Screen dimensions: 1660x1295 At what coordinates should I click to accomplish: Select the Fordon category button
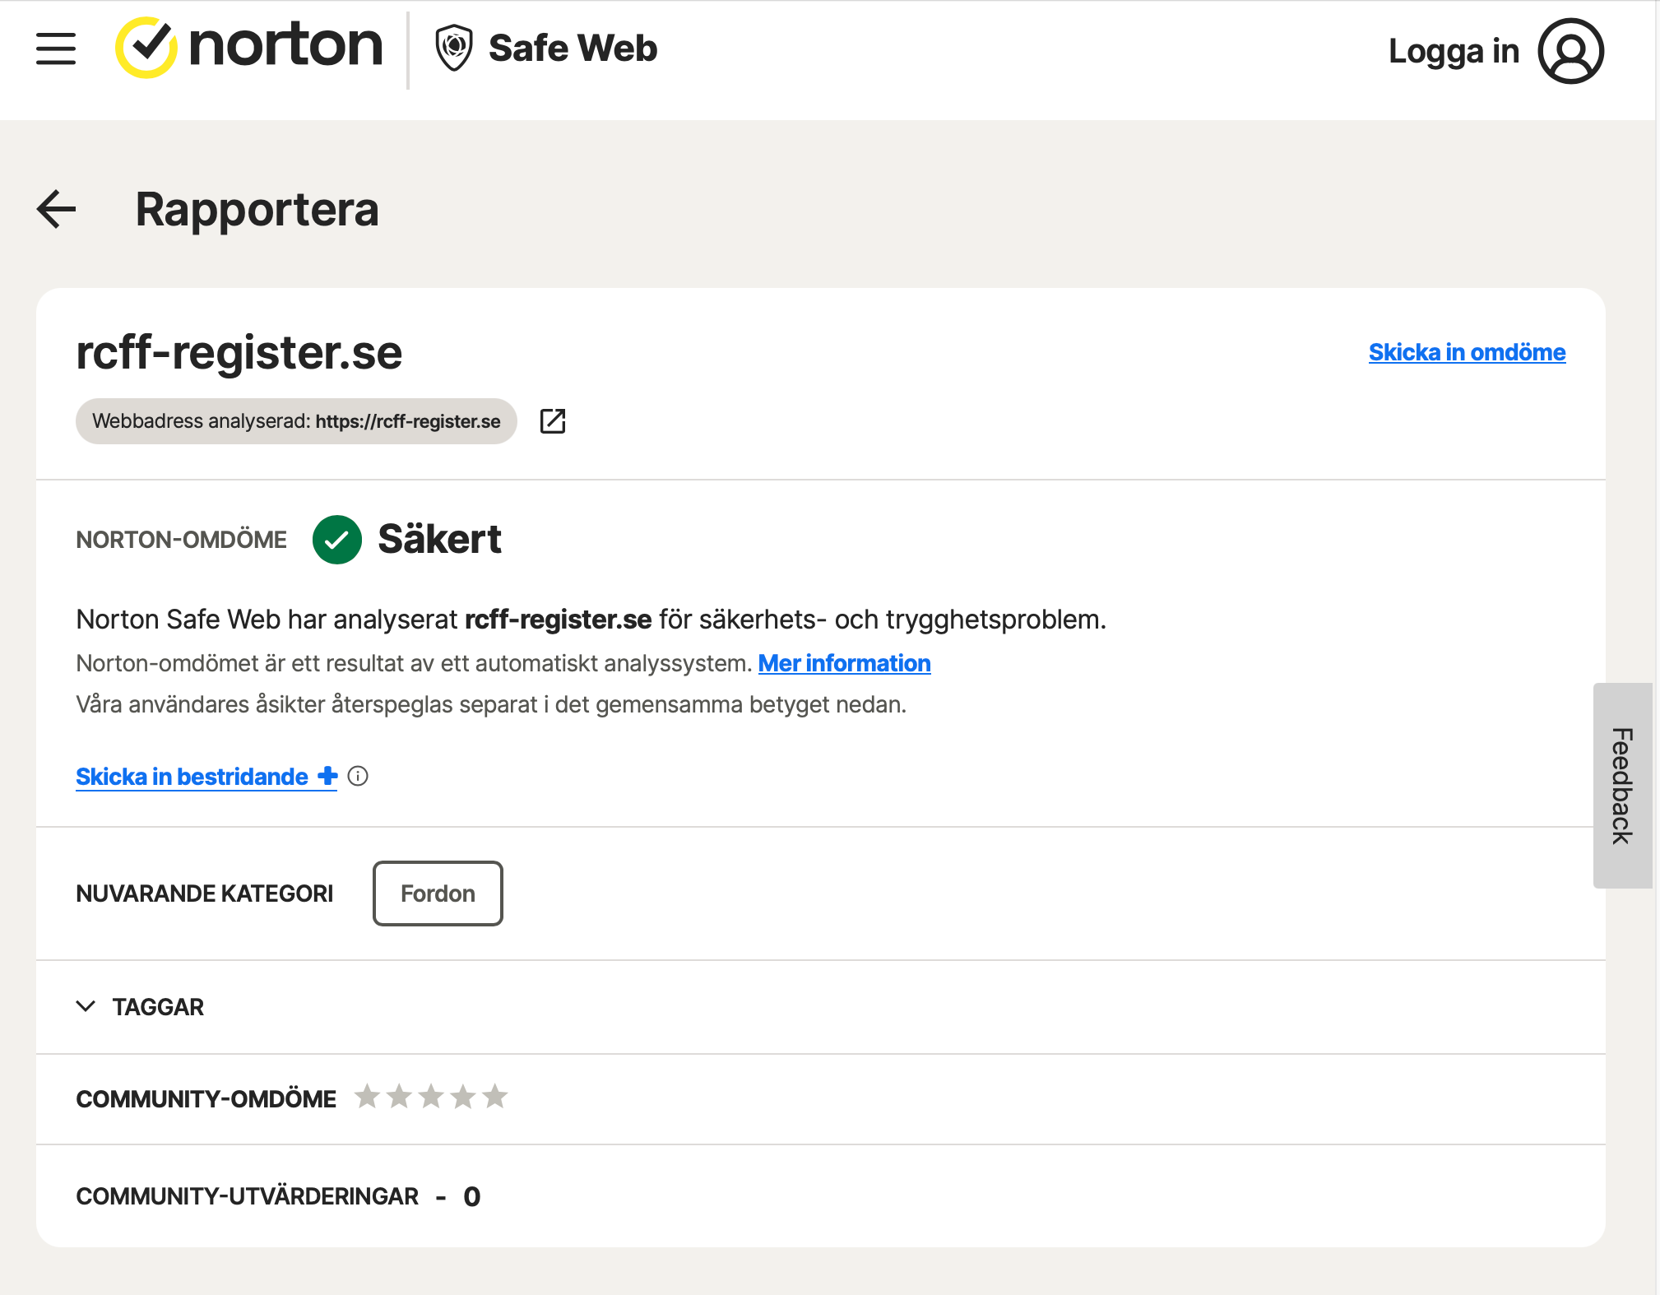(438, 894)
